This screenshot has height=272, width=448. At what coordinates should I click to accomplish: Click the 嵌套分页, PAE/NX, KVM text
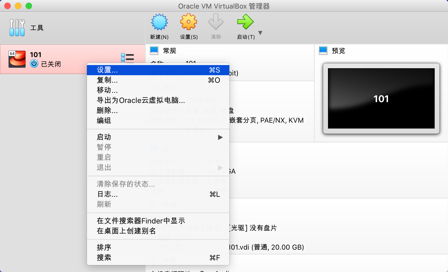coord(266,120)
